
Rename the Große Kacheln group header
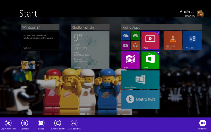tap(90, 27)
